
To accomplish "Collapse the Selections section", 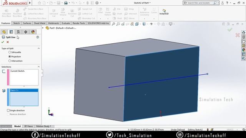I will pos(38,67).
